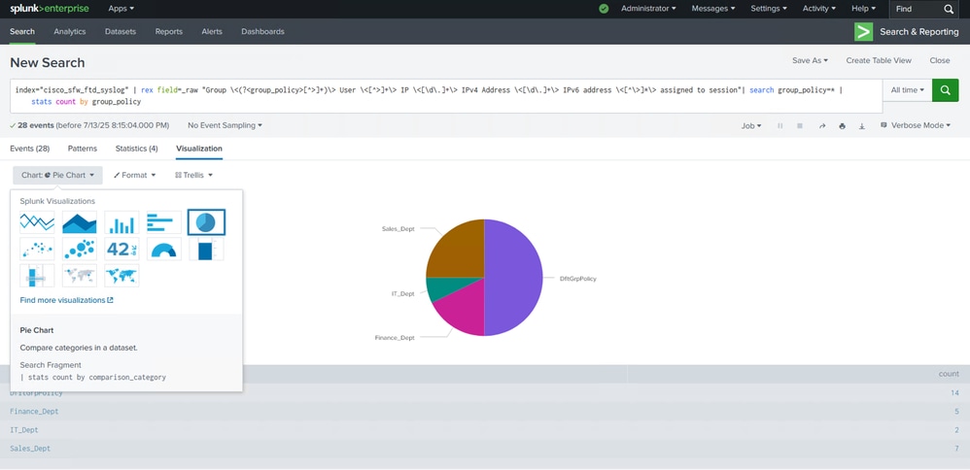Image resolution: width=970 pixels, height=470 pixels.
Task: Click the Search & Reporting app icon
Action: (864, 31)
